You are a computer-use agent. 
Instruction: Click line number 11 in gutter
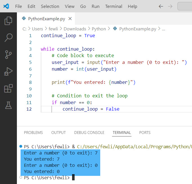[29, 102]
